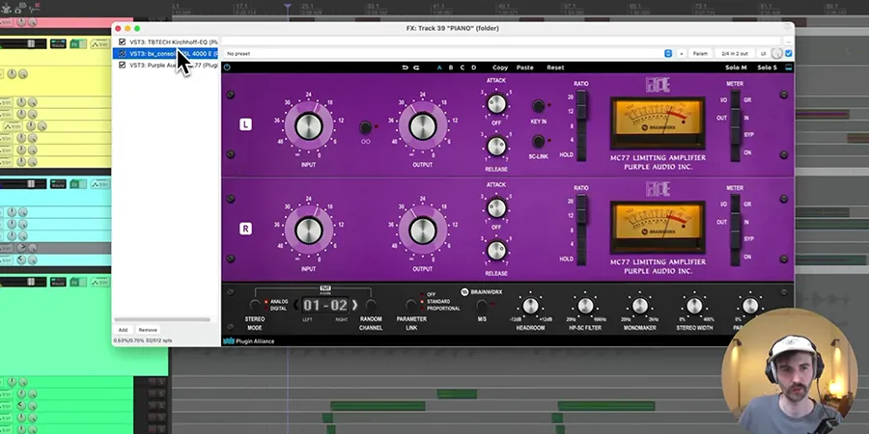This screenshot has width=869, height=434.
Task: Select settings bank B
Action: pos(451,68)
